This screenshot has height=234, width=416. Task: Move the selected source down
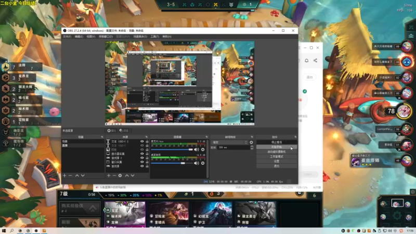tap(133, 175)
